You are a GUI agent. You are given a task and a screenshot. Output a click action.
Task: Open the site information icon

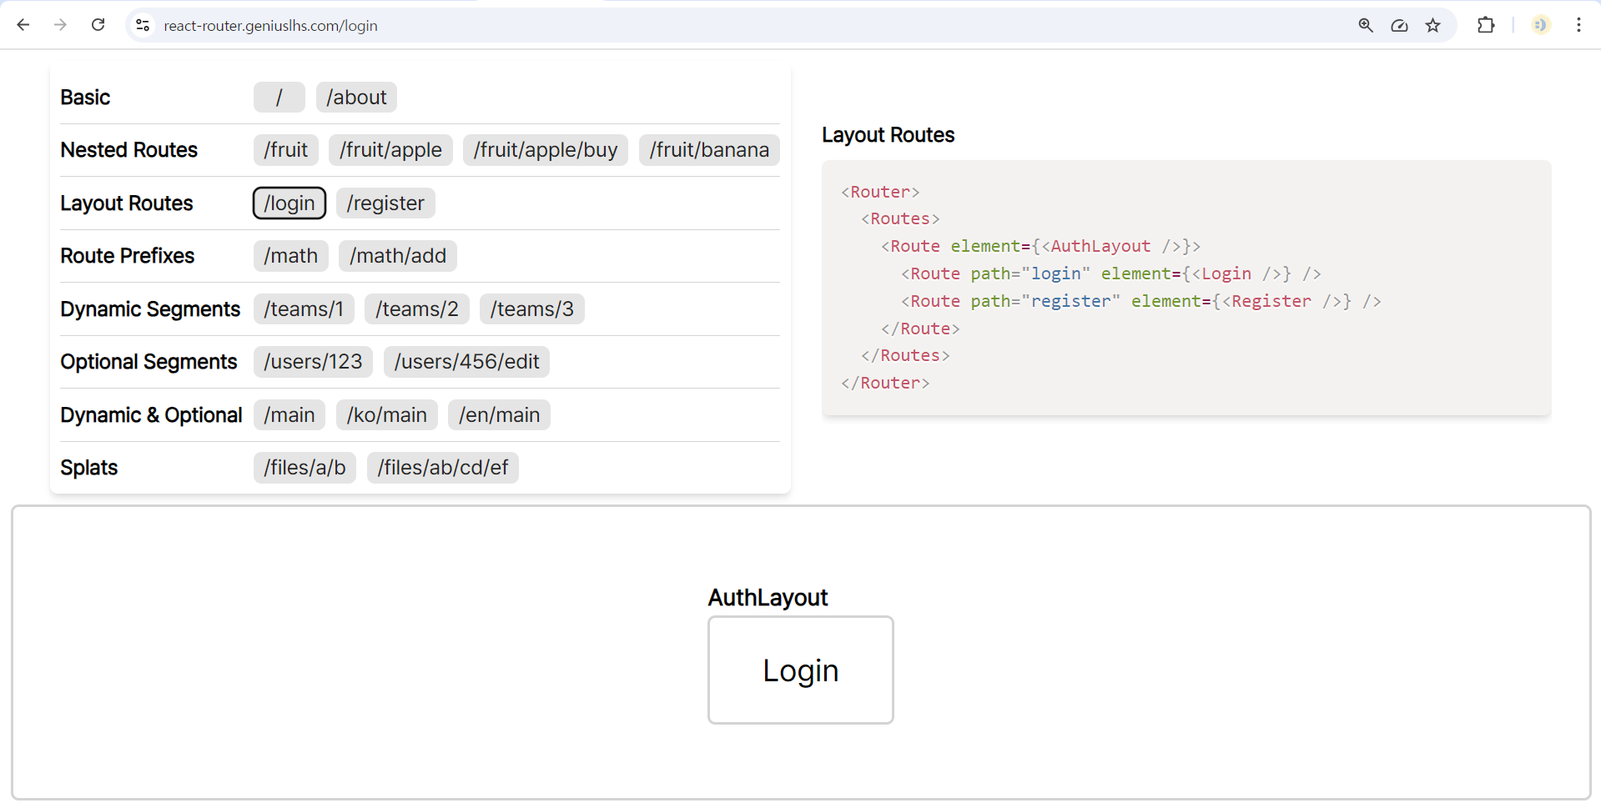(143, 26)
